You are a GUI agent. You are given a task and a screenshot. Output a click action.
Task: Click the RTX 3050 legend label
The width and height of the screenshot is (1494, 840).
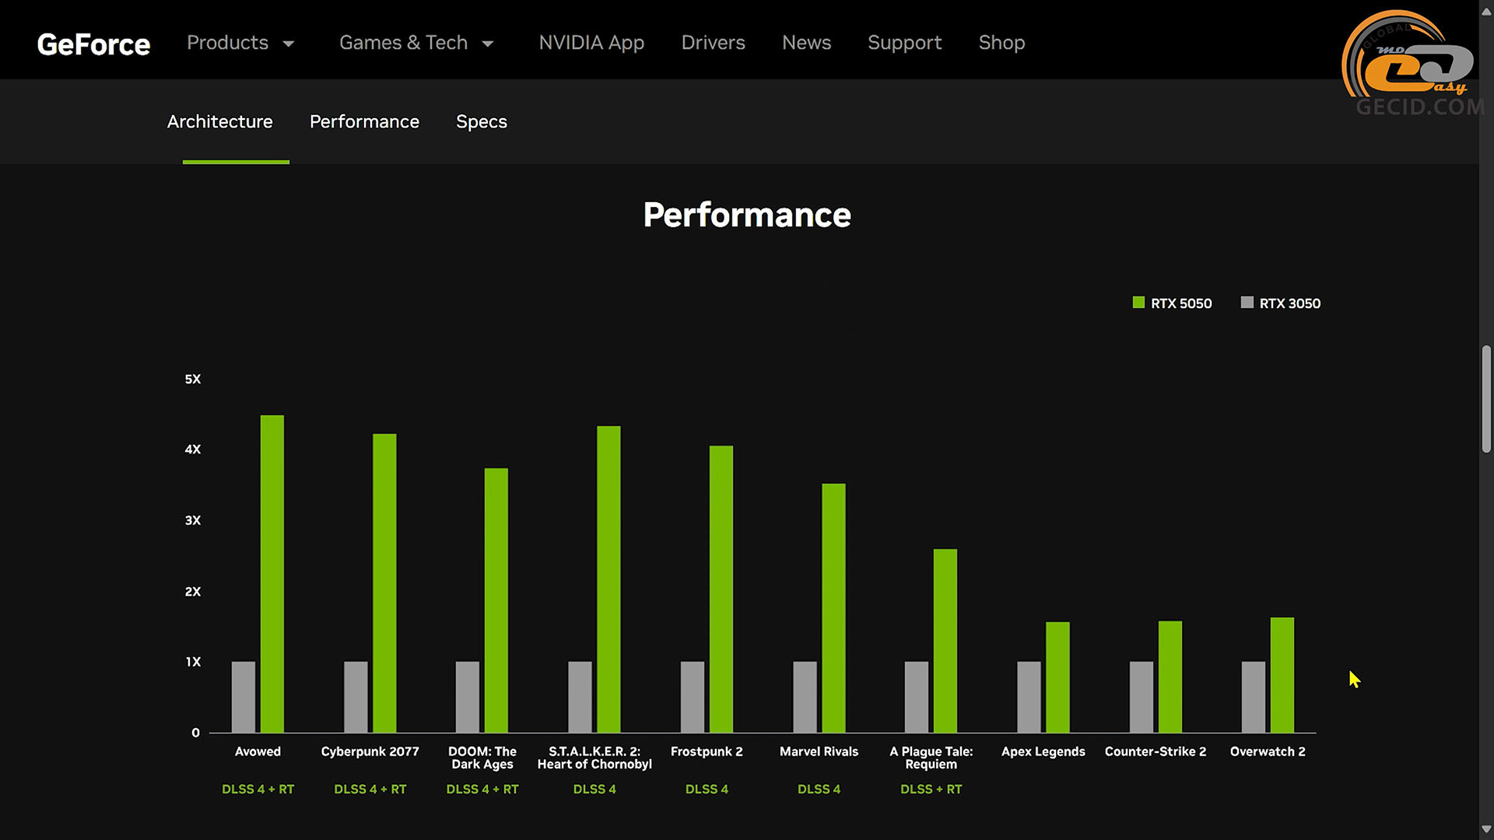click(x=1290, y=303)
